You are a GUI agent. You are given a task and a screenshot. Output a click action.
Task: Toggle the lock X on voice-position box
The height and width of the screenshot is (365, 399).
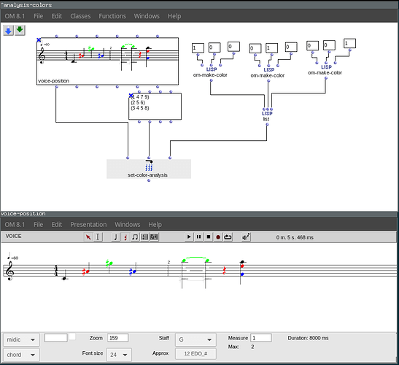point(39,39)
